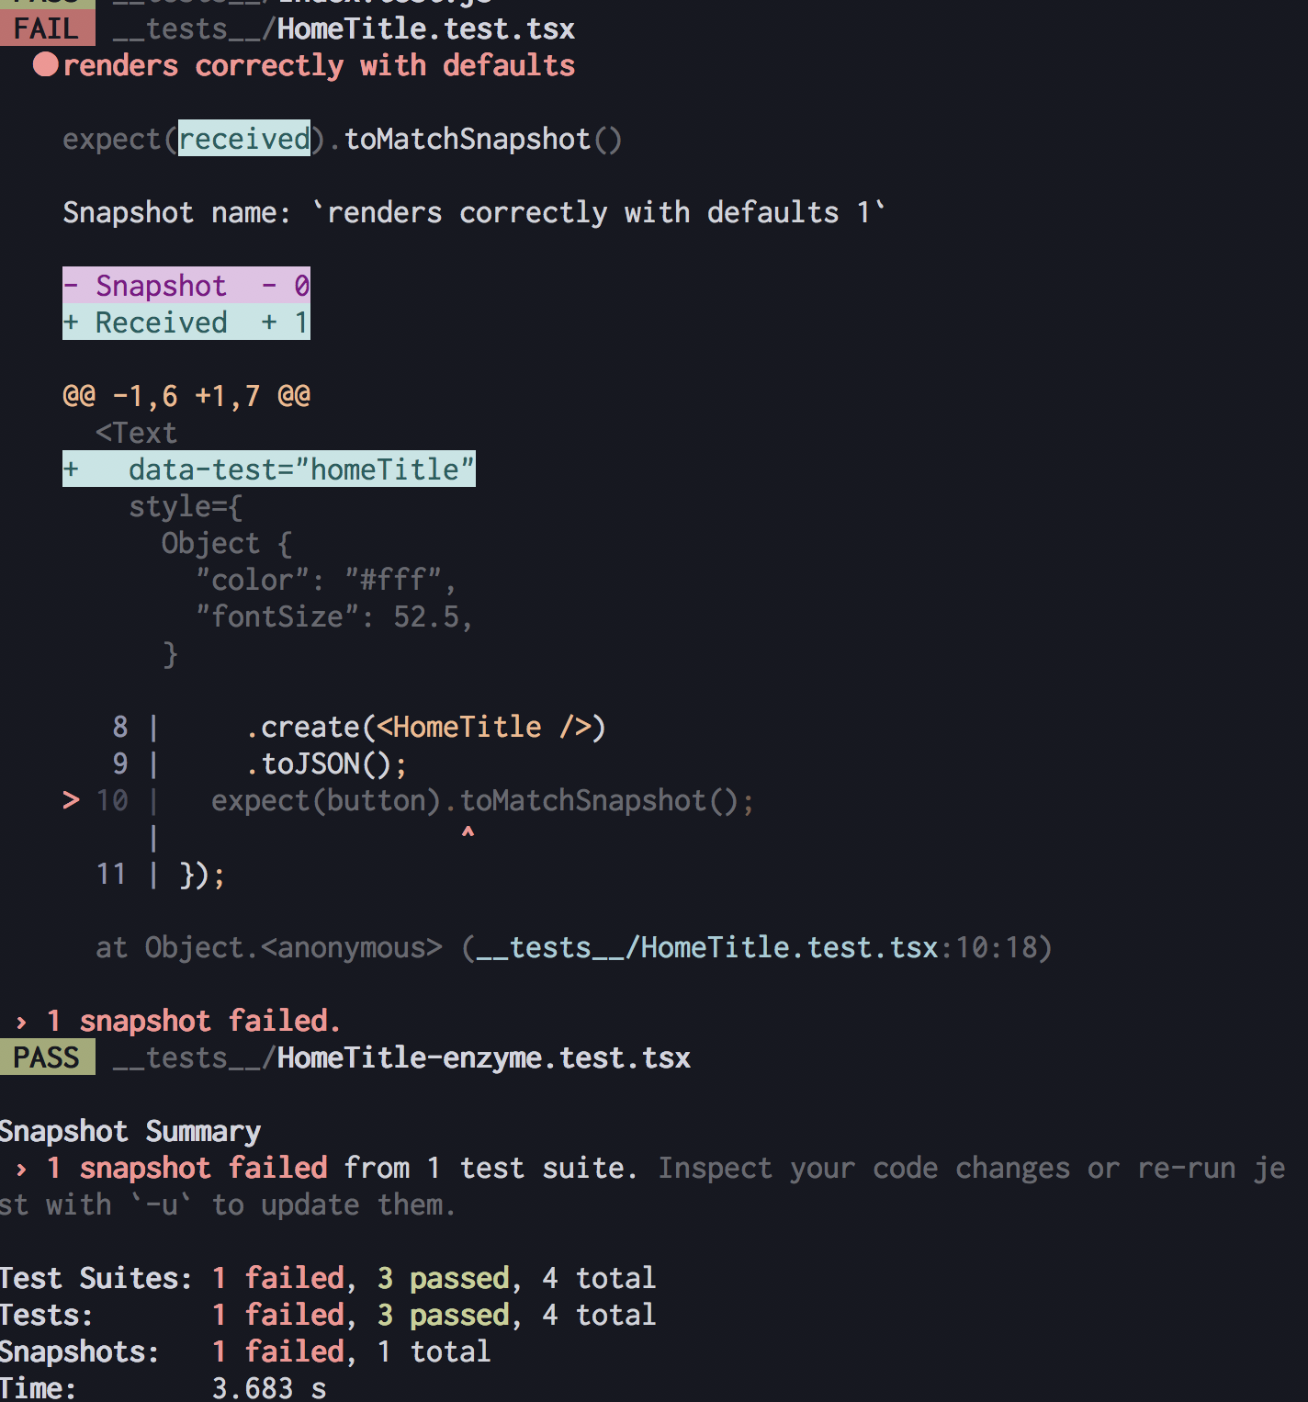Click the plus sign before data-test line
The height and width of the screenshot is (1402, 1308).
coord(71,469)
